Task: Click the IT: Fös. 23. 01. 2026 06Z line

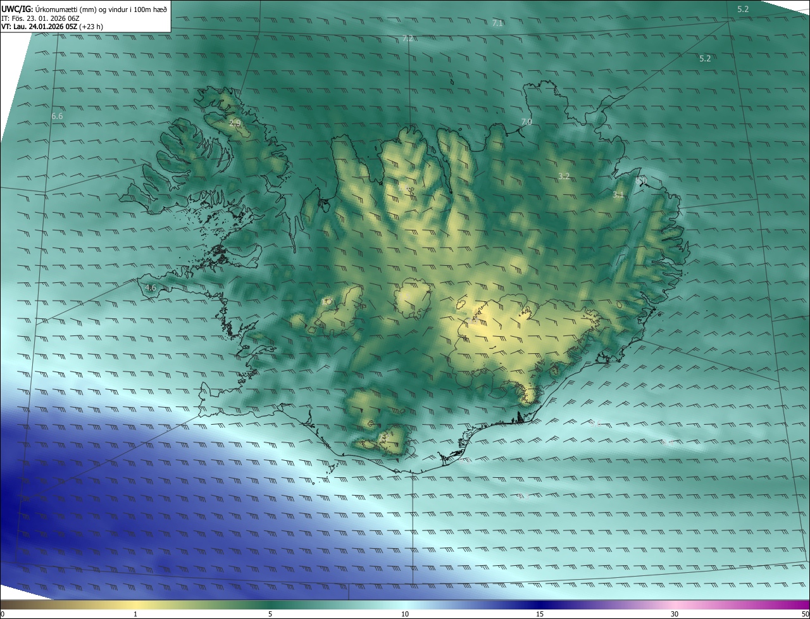Action: (x=40, y=18)
